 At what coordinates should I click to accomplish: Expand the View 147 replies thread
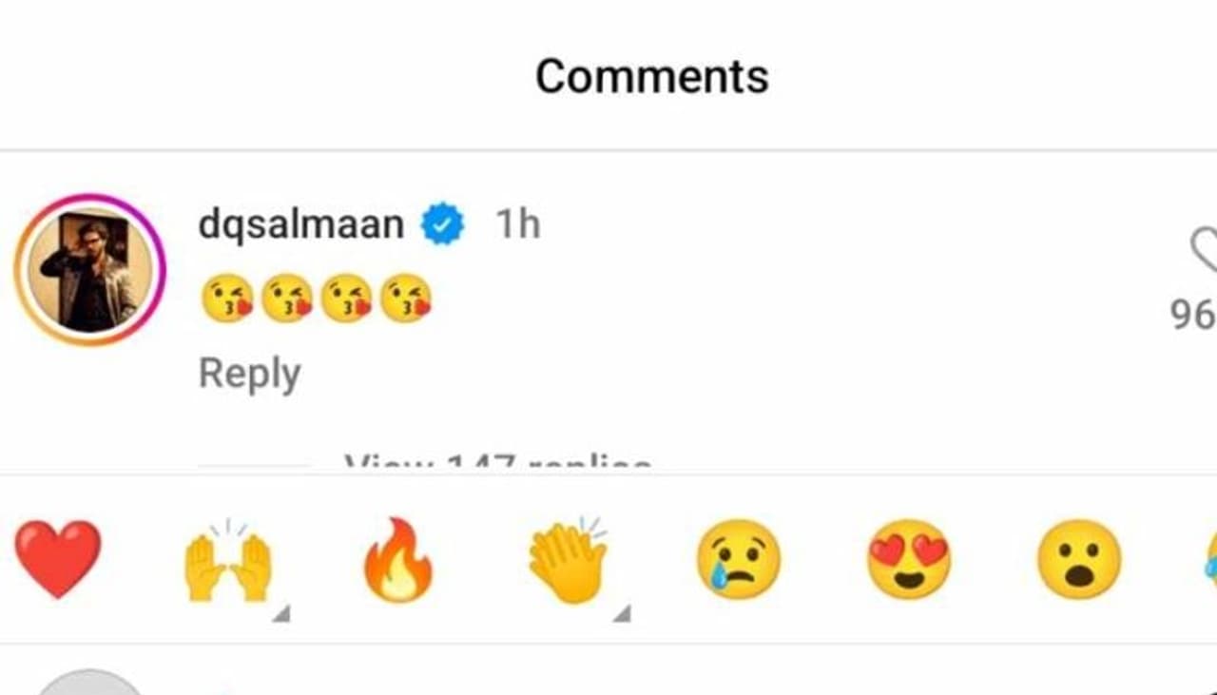496,464
